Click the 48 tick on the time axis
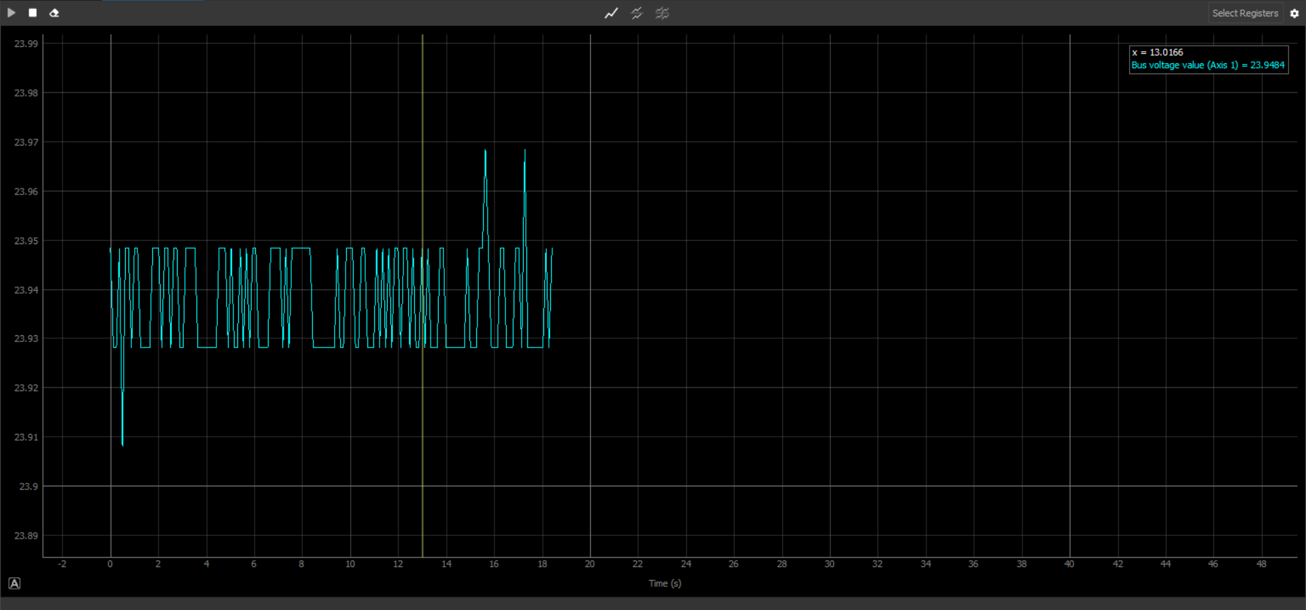 coord(1261,564)
